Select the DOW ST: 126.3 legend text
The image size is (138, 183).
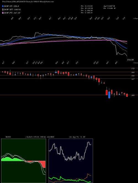pyautogui.click(x=11, y=6)
